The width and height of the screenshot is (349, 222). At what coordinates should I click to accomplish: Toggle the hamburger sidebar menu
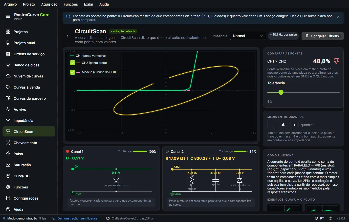8,16
